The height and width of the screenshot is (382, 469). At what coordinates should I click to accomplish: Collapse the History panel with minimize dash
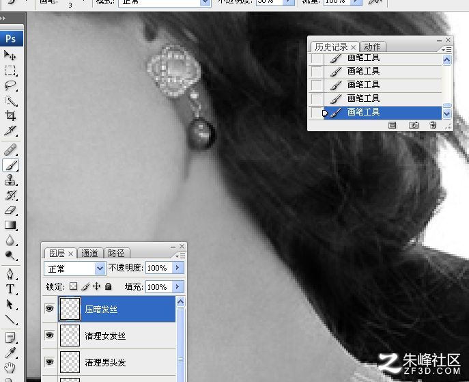click(439, 40)
